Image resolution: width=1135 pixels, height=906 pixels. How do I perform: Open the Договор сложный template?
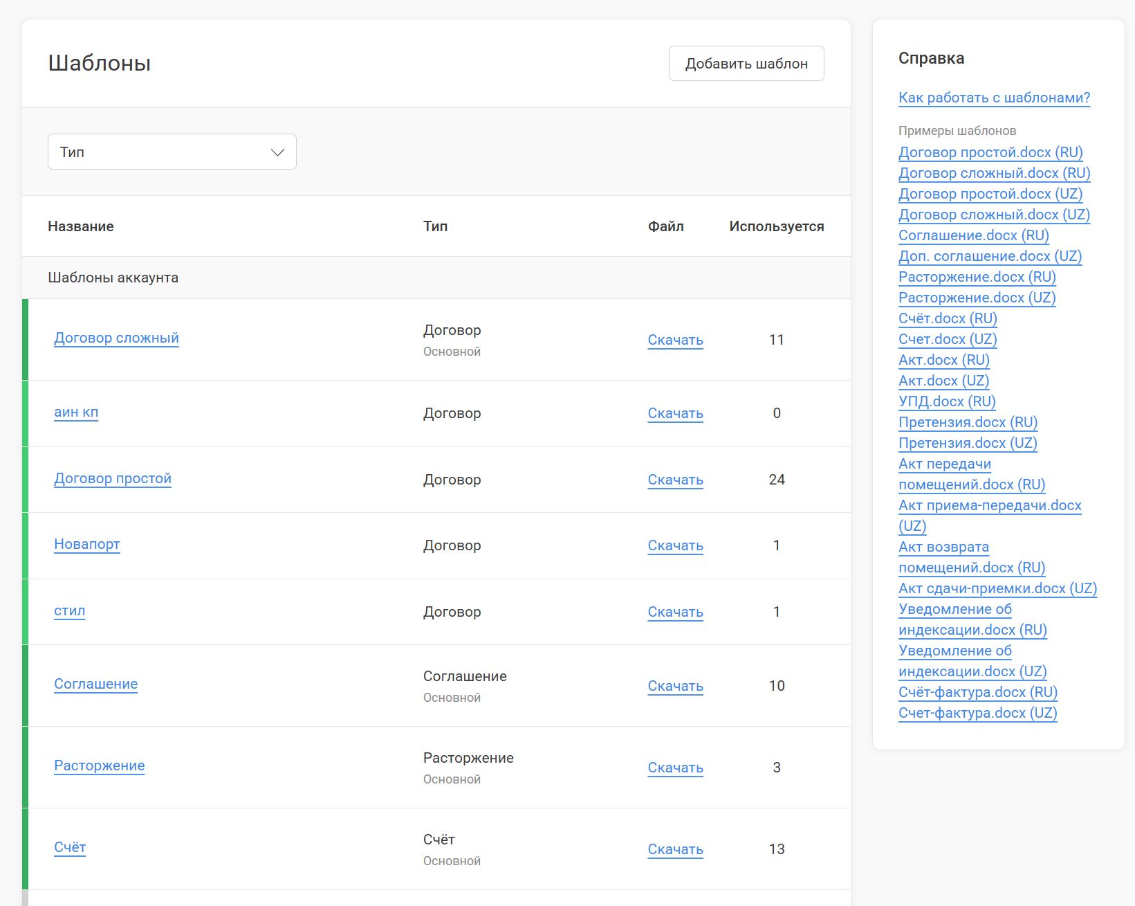coord(116,338)
